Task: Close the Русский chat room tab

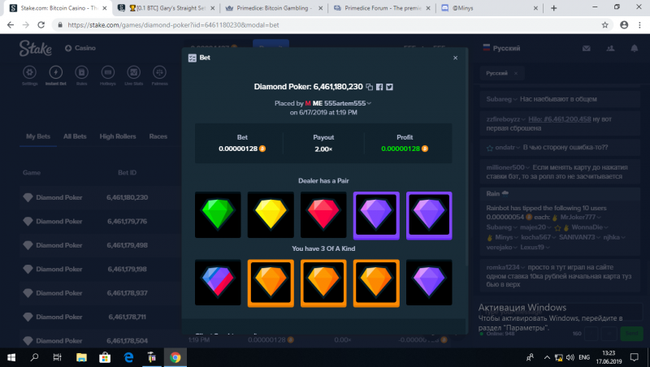Action: (x=516, y=73)
